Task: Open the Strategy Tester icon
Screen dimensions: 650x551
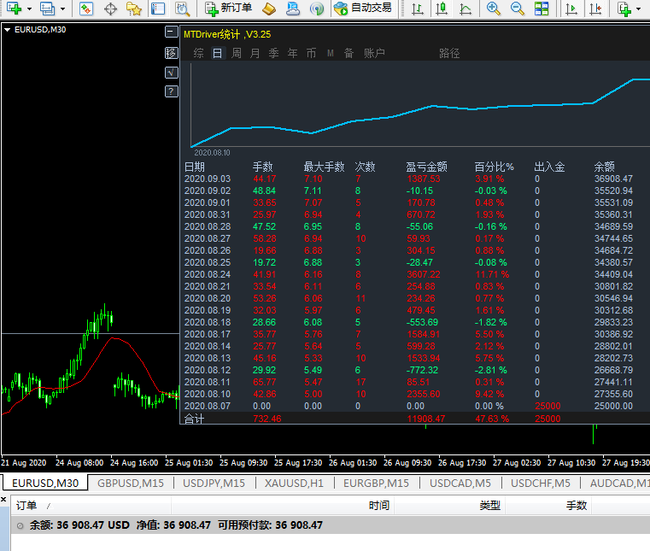Action: [x=182, y=9]
